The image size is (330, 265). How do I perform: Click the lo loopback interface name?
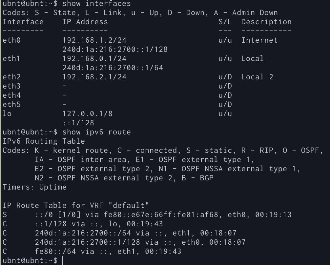click(7, 113)
